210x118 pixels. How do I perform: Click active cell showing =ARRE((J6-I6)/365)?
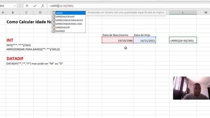pyautogui.click(x=183, y=40)
